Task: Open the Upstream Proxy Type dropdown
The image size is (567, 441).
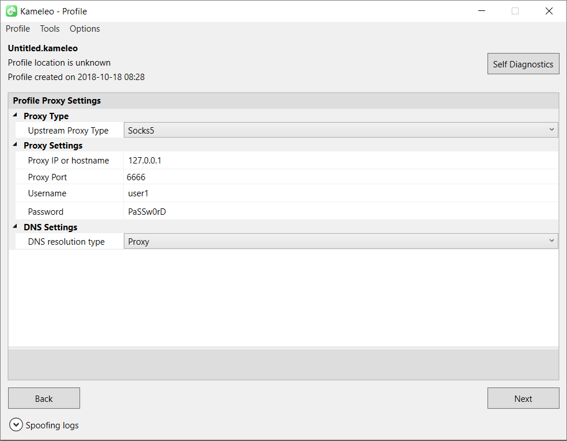Action: 341,130
